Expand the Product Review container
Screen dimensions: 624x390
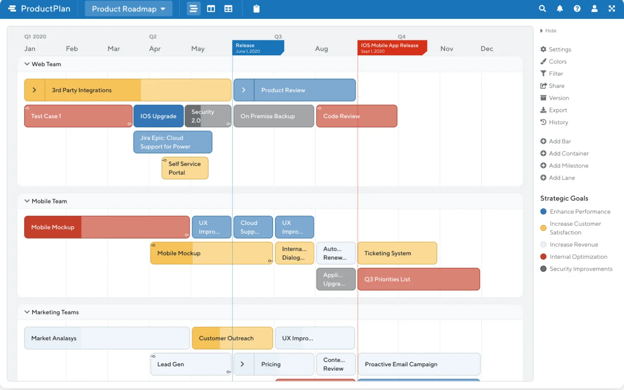pos(244,90)
